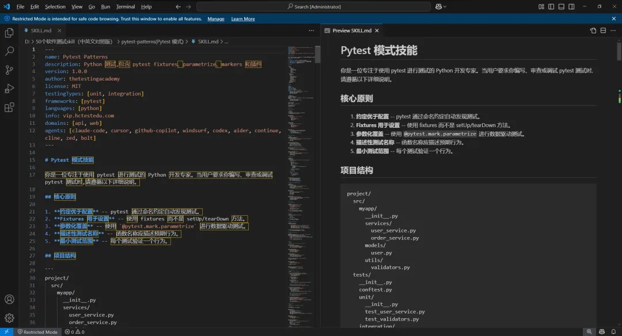Viewport: 622px width, 336px height.
Task: Go back with the left arrow
Action: 178,7
